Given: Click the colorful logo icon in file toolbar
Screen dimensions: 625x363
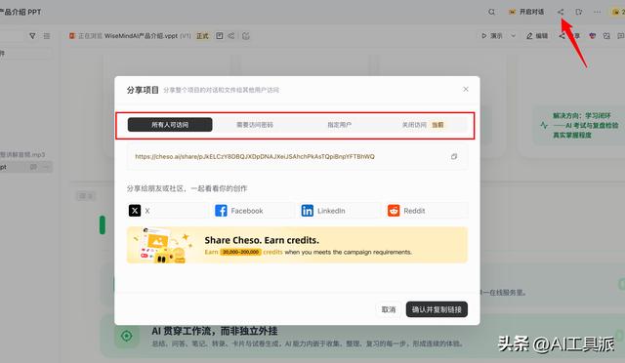Looking at the screenshot, I should coord(593,36).
